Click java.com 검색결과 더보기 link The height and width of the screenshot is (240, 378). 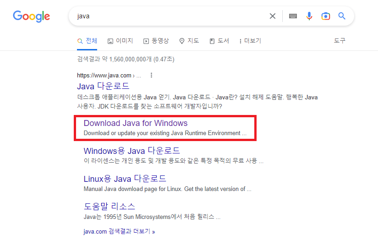tap(119, 232)
